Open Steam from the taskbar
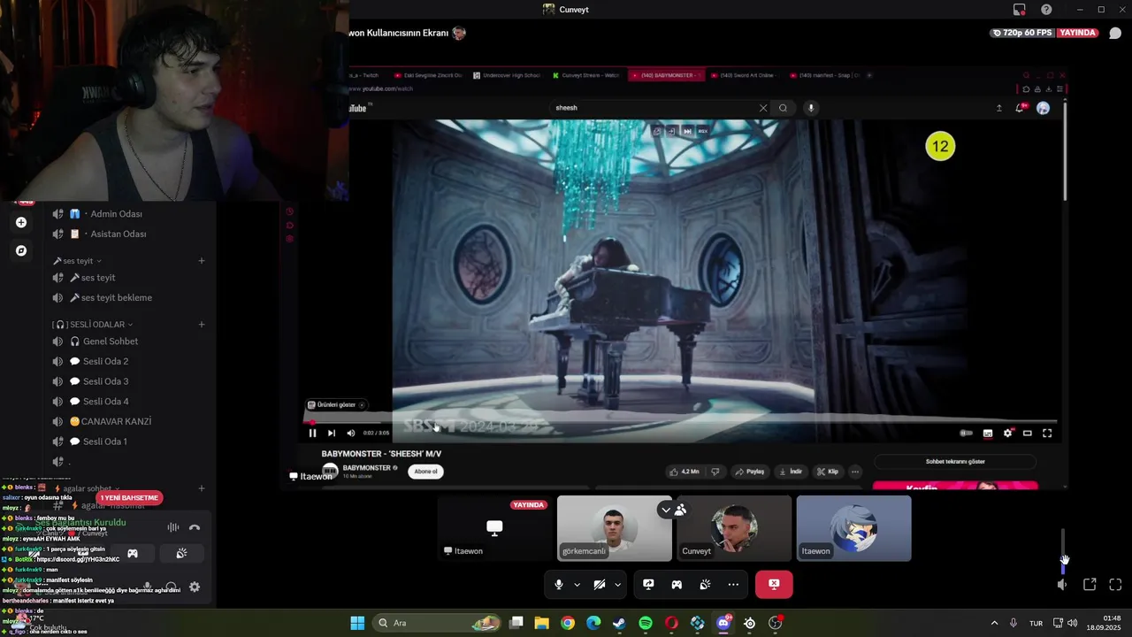The image size is (1132, 637). 619,623
